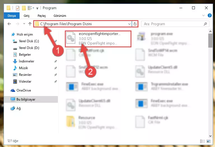Switch to the Giriş ribbon tab
The height and width of the screenshot is (147, 215).
pos(27,16)
